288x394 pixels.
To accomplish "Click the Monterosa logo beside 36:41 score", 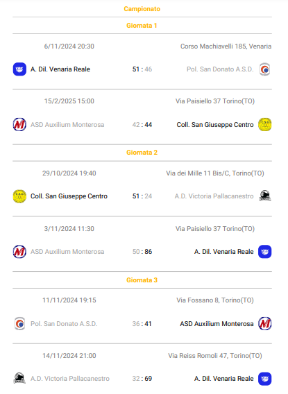I will tap(265, 324).
